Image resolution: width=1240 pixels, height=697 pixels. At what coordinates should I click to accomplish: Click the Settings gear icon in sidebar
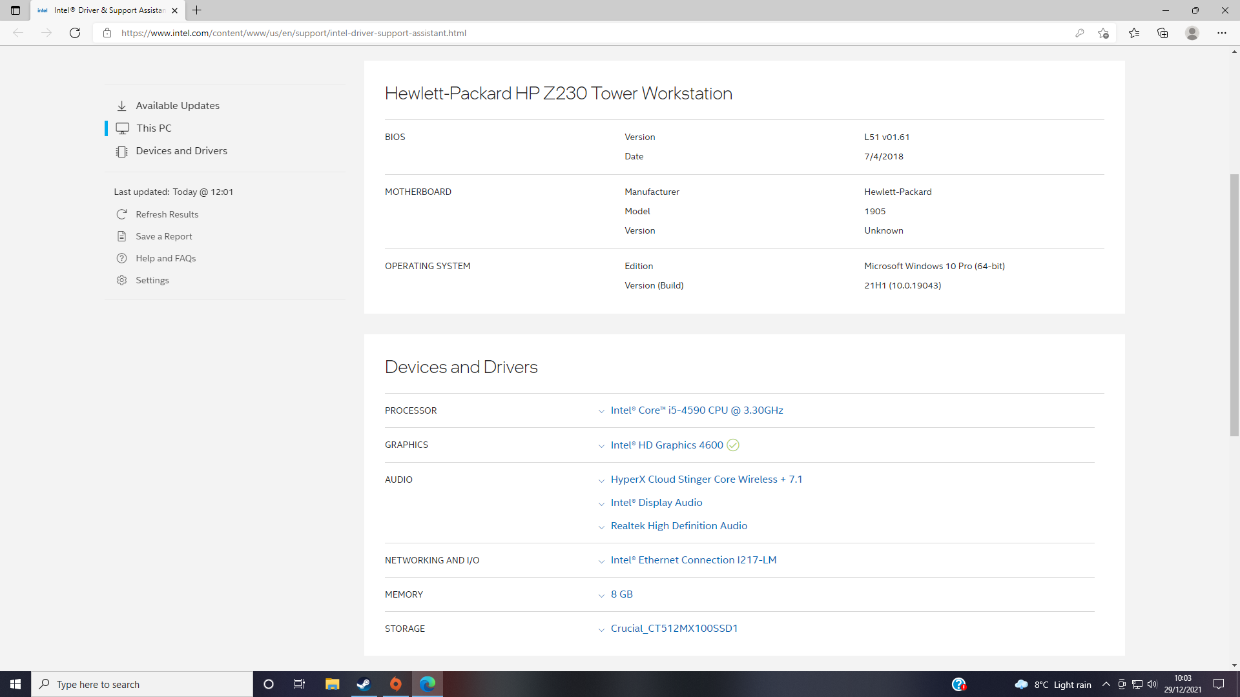point(121,280)
